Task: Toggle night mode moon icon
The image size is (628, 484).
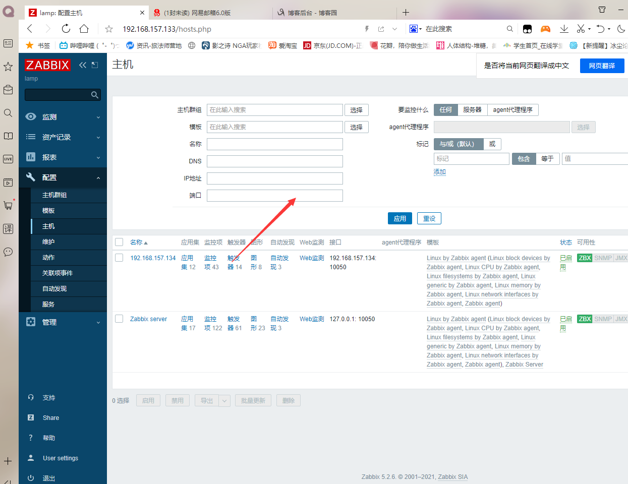Action: (x=621, y=29)
